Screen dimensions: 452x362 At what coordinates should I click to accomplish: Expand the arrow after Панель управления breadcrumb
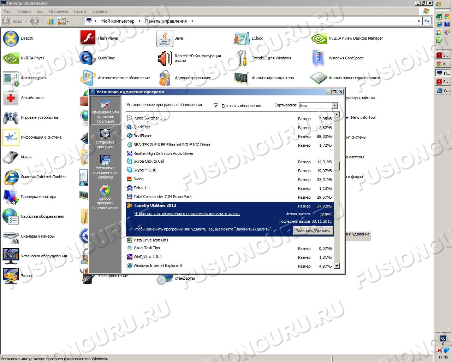tap(192, 21)
